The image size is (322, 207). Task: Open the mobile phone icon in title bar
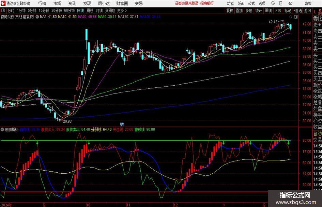[x=281, y=3]
